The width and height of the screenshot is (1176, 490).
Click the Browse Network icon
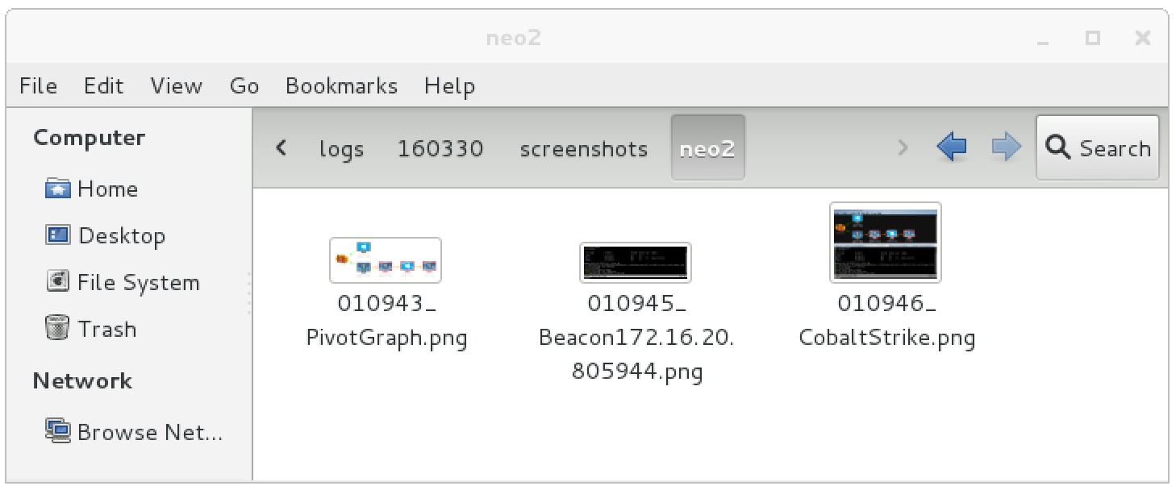(58, 432)
